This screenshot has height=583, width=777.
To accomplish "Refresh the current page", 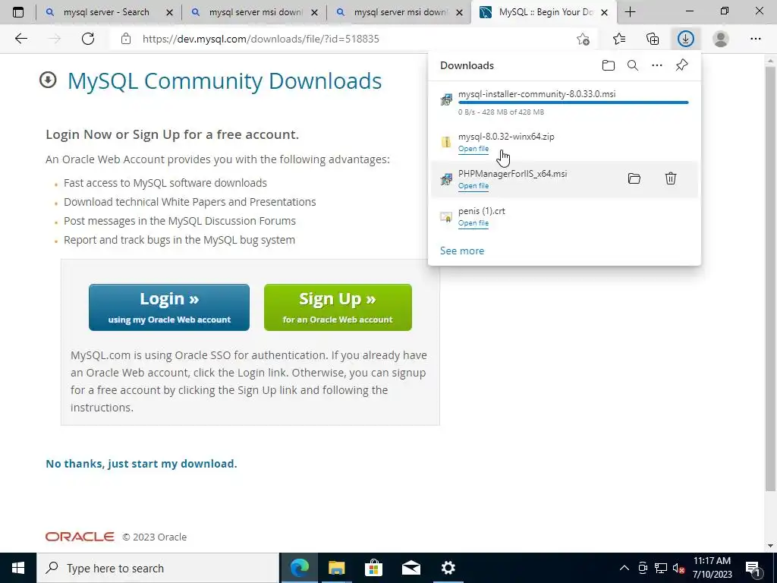I will (x=88, y=39).
